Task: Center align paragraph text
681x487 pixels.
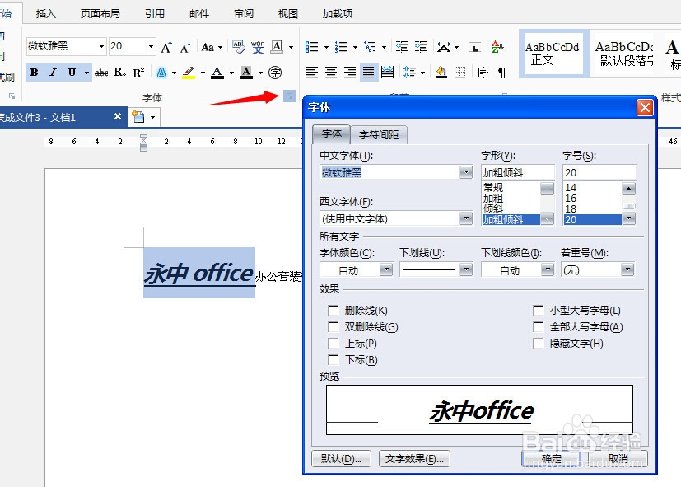Action: (x=331, y=73)
